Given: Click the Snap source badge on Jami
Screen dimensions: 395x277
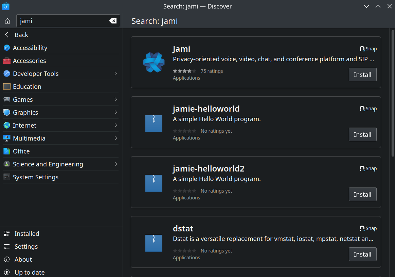Looking at the screenshot, I should [368, 49].
